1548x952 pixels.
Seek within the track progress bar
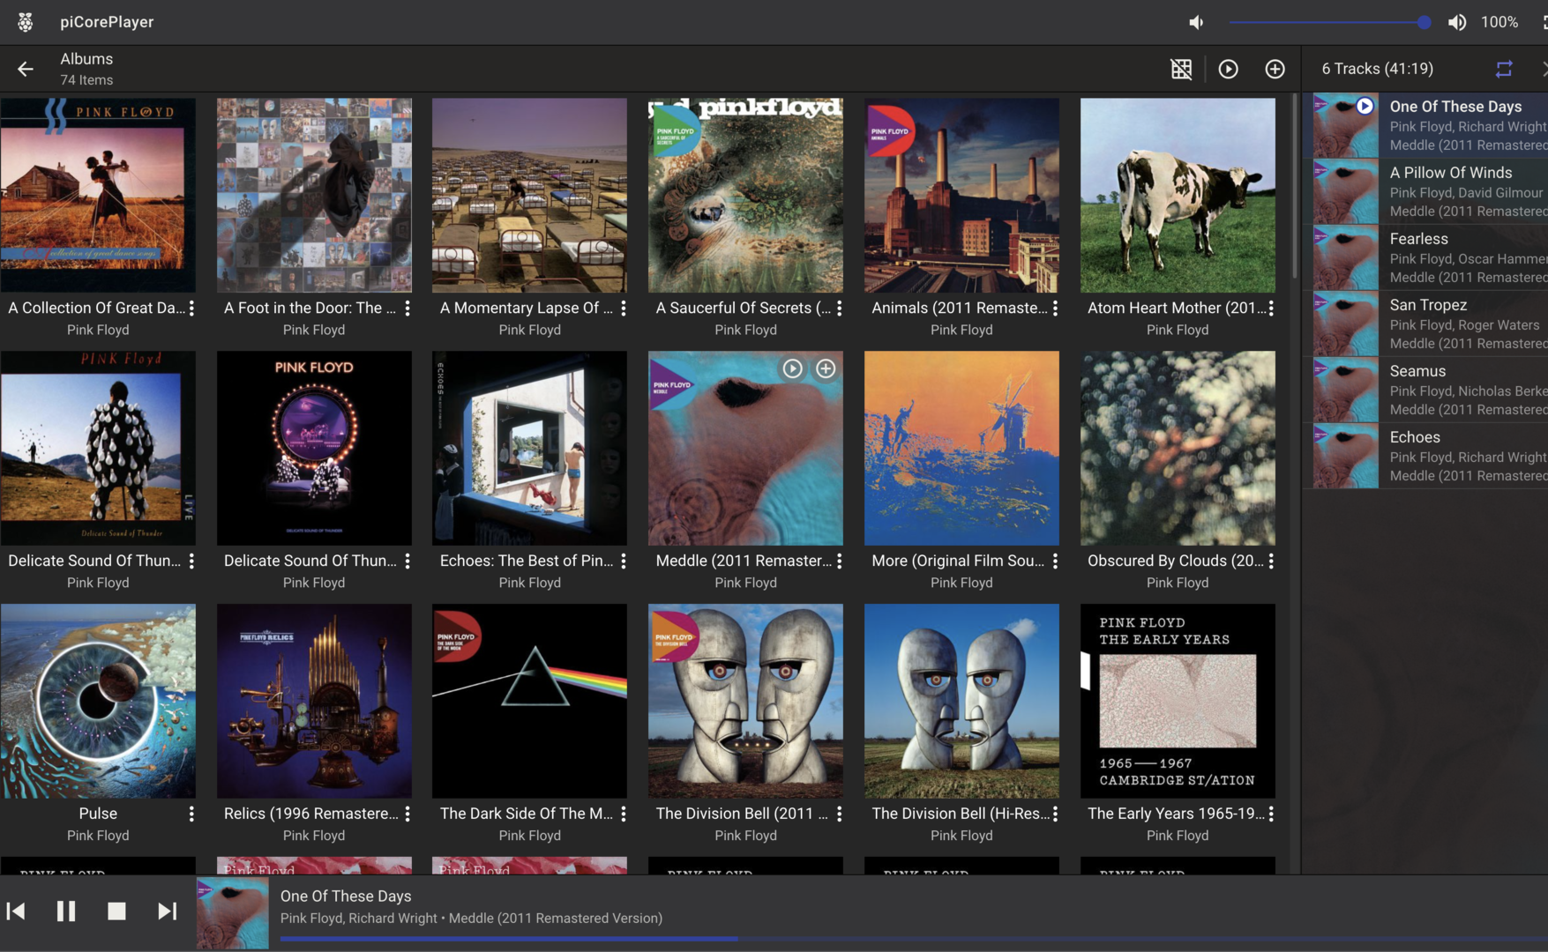click(914, 939)
